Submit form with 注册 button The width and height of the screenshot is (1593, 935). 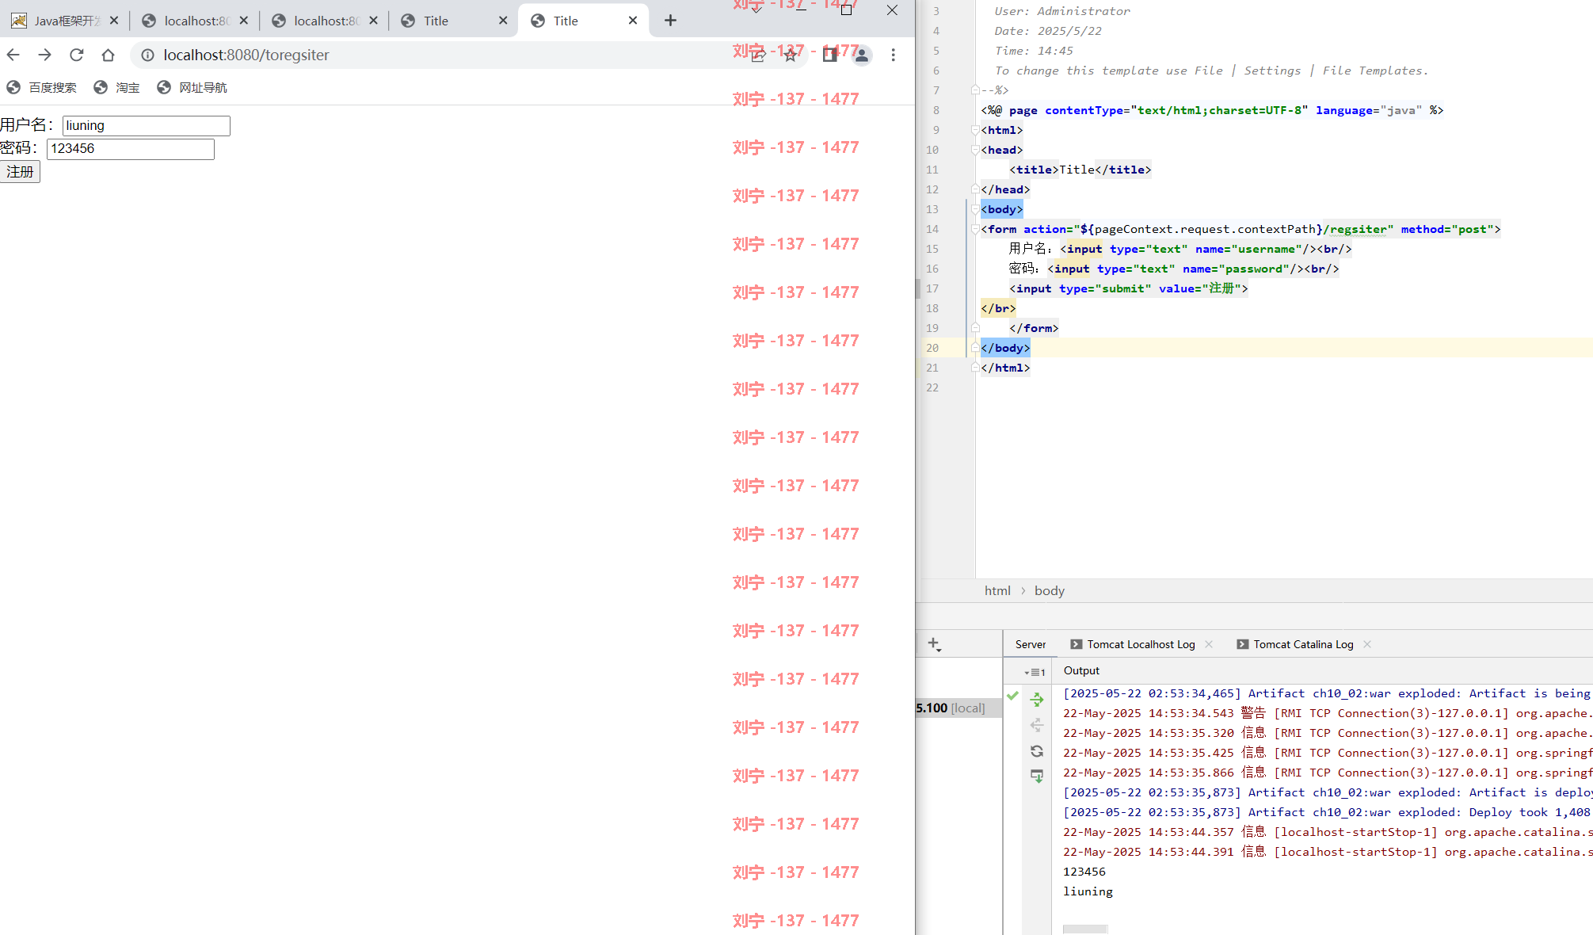20,172
